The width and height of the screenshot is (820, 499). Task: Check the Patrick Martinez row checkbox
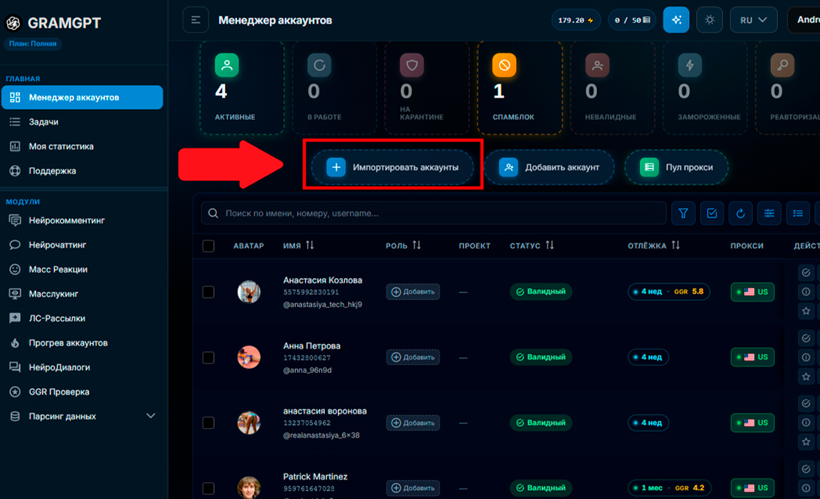pos(208,488)
